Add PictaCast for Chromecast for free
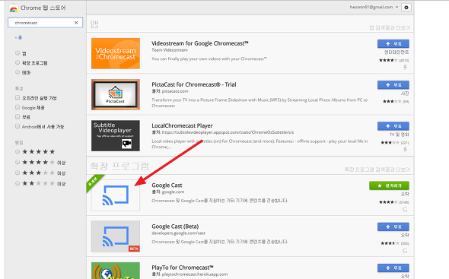This screenshot has width=449, height=279. pos(393,85)
